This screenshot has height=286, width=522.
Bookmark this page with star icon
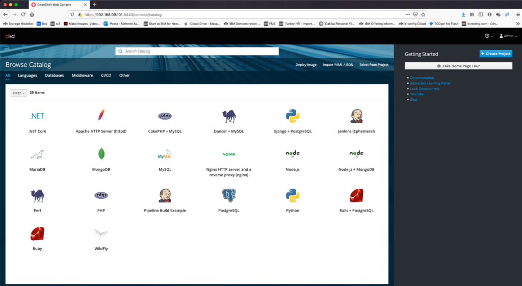[x=423, y=14]
